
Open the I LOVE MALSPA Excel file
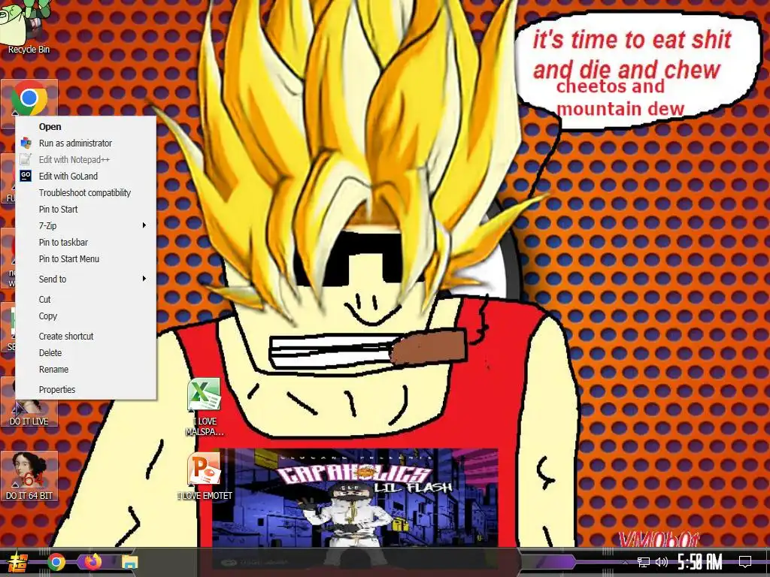pos(205,406)
